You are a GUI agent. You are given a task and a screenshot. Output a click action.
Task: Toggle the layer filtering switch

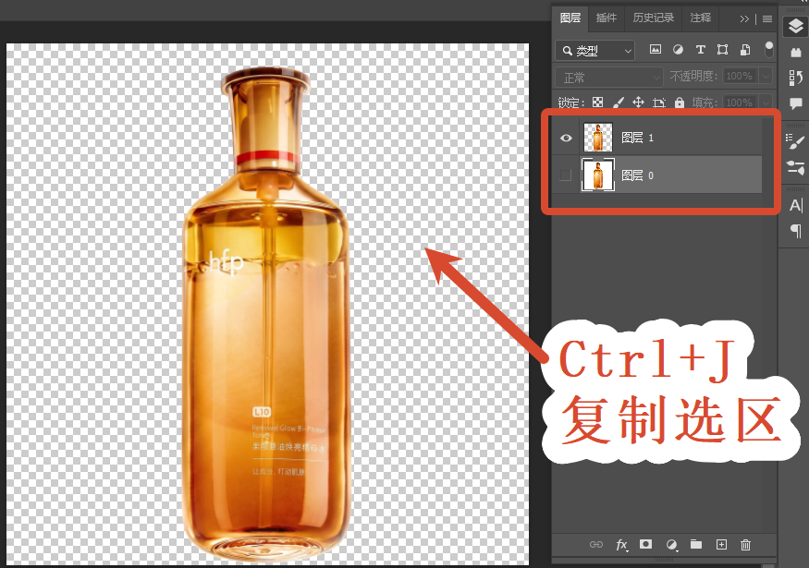768,50
